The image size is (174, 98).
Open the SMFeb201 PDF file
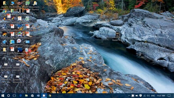(x=28, y=11)
